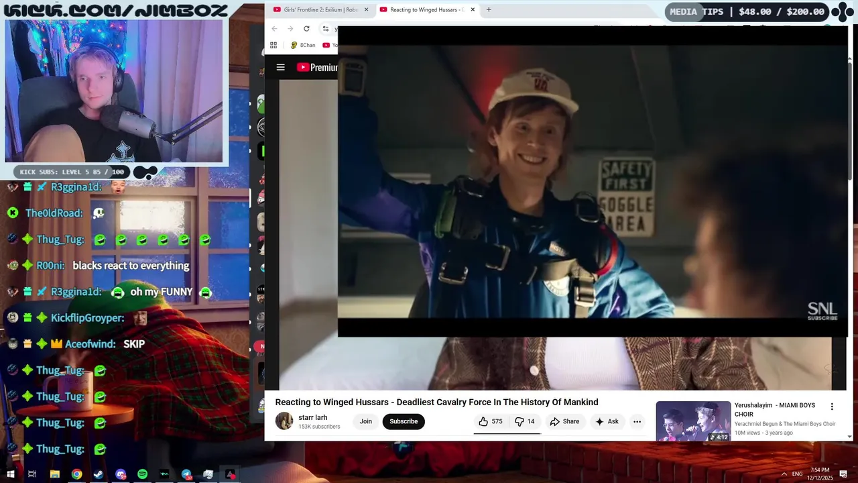Click R3ggina1d's oh my FUNNY message
This screenshot has width=858, height=483.
pos(162,292)
